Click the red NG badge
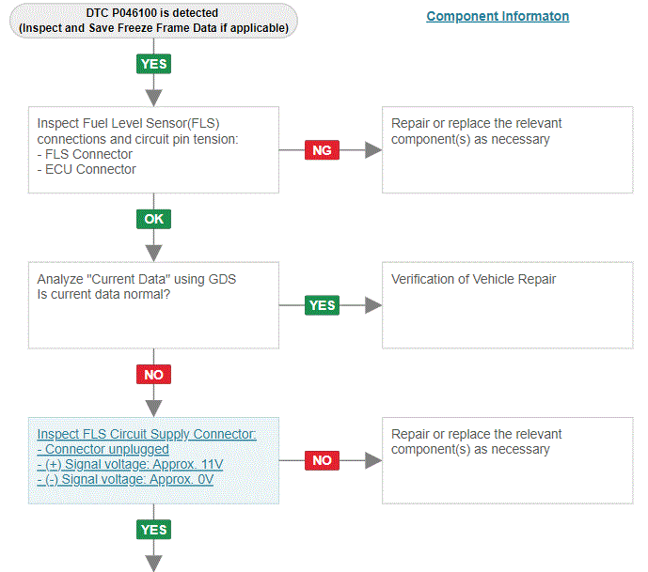This screenshot has height=572, width=648. pos(322,150)
